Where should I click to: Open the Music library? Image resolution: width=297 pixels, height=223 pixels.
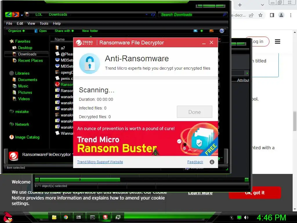23,86
